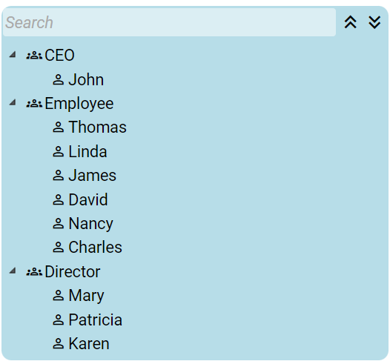Select the Employee group label
Screen dimensions: 390x364
point(79,104)
